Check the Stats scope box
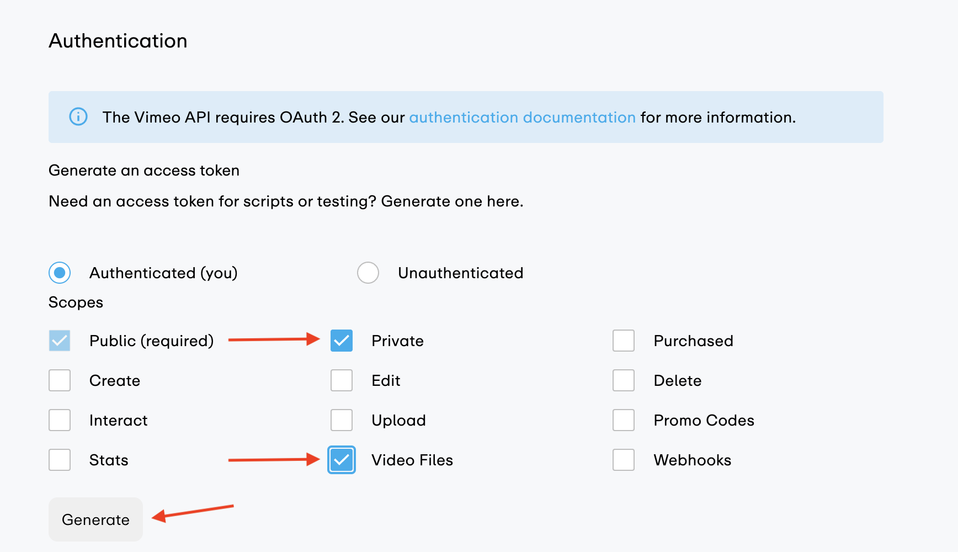This screenshot has height=552, width=958. pos(60,460)
